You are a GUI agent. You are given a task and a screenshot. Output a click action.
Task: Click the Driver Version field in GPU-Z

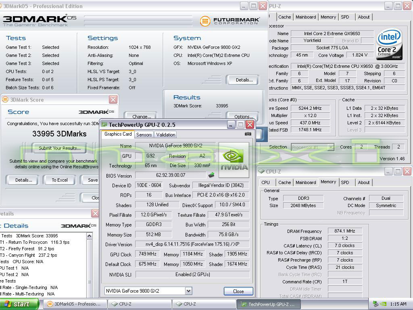[192, 244]
